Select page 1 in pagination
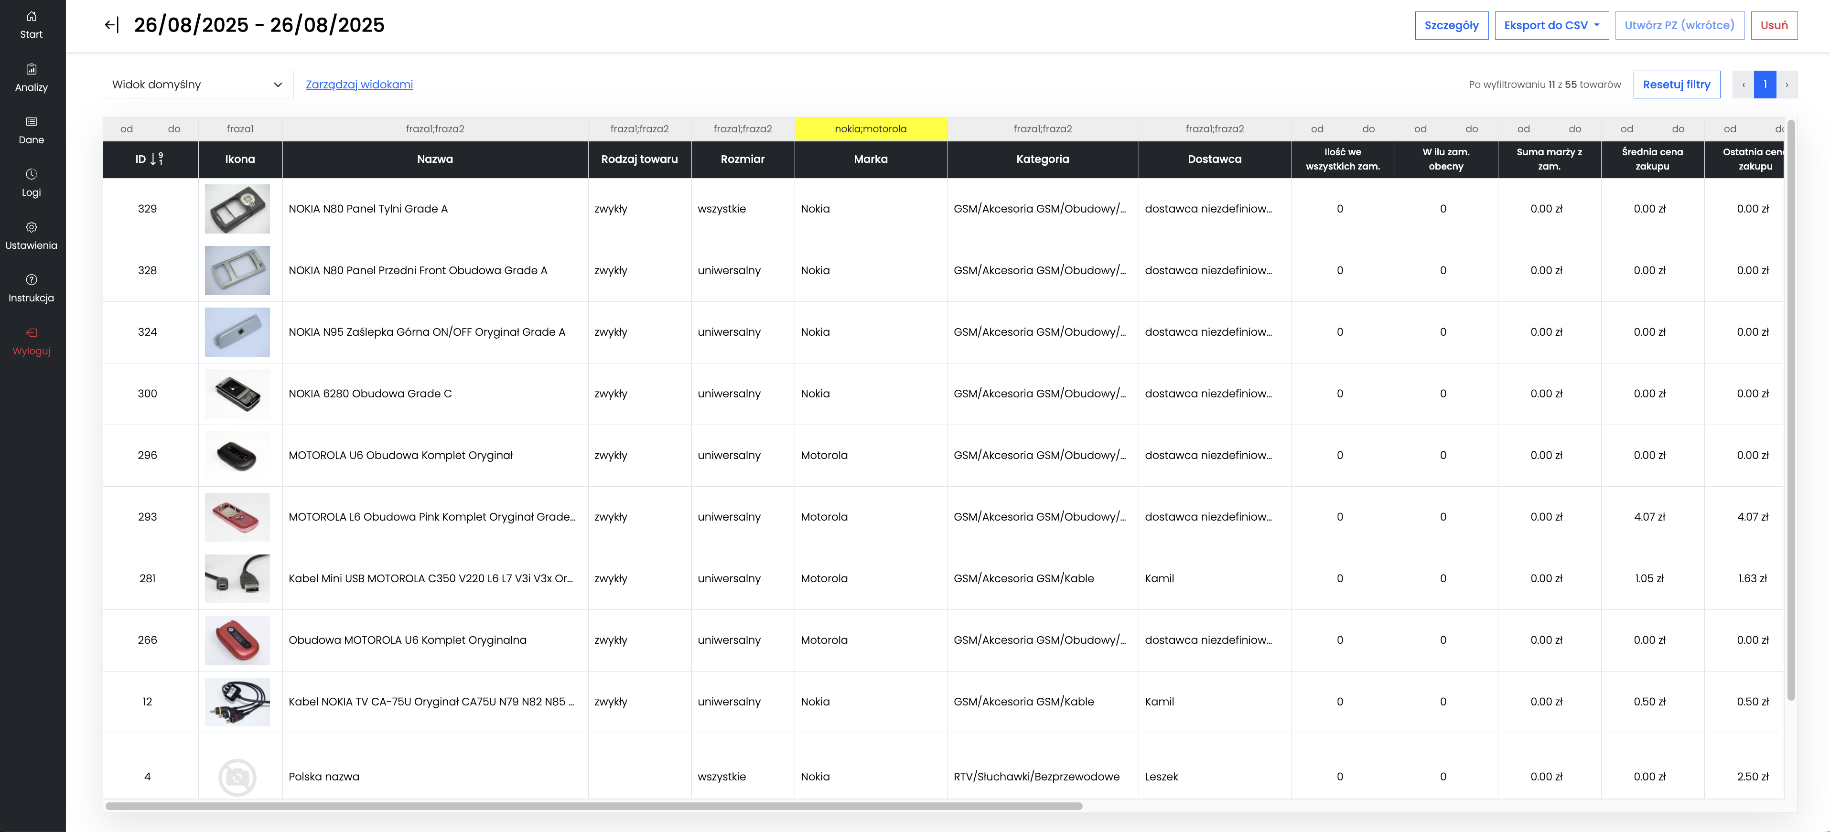Screen dimensions: 1830x832 pyautogui.click(x=1765, y=85)
